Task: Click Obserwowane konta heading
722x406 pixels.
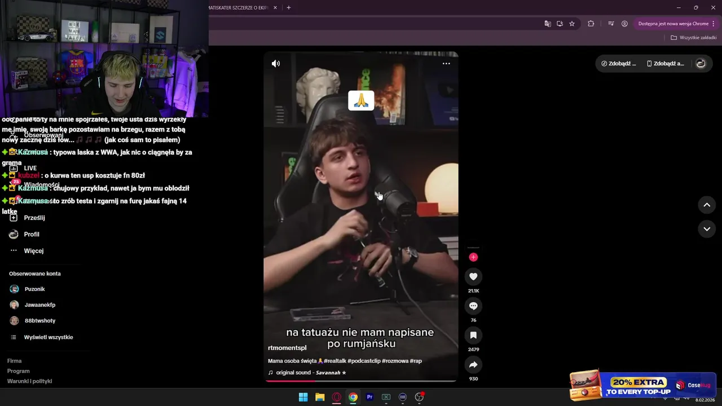Action: coord(35,273)
